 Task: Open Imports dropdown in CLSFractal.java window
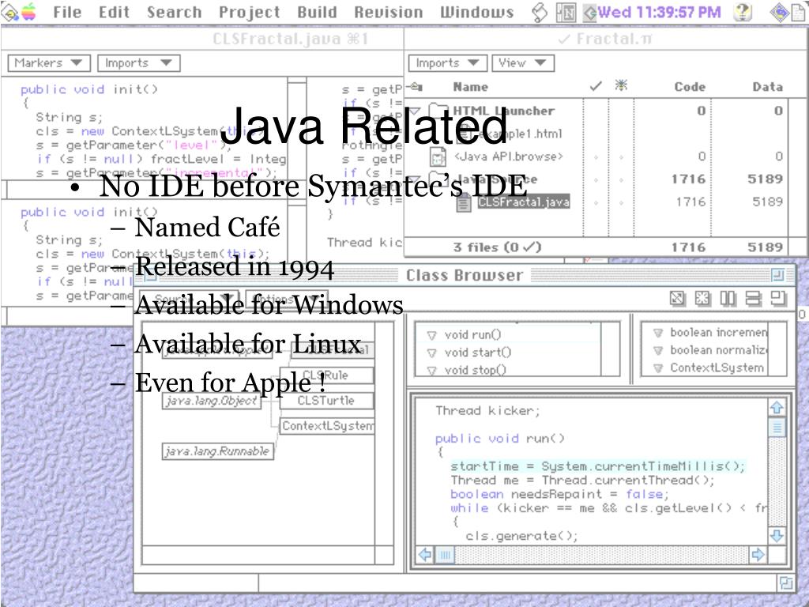click(x=139, y=63)
